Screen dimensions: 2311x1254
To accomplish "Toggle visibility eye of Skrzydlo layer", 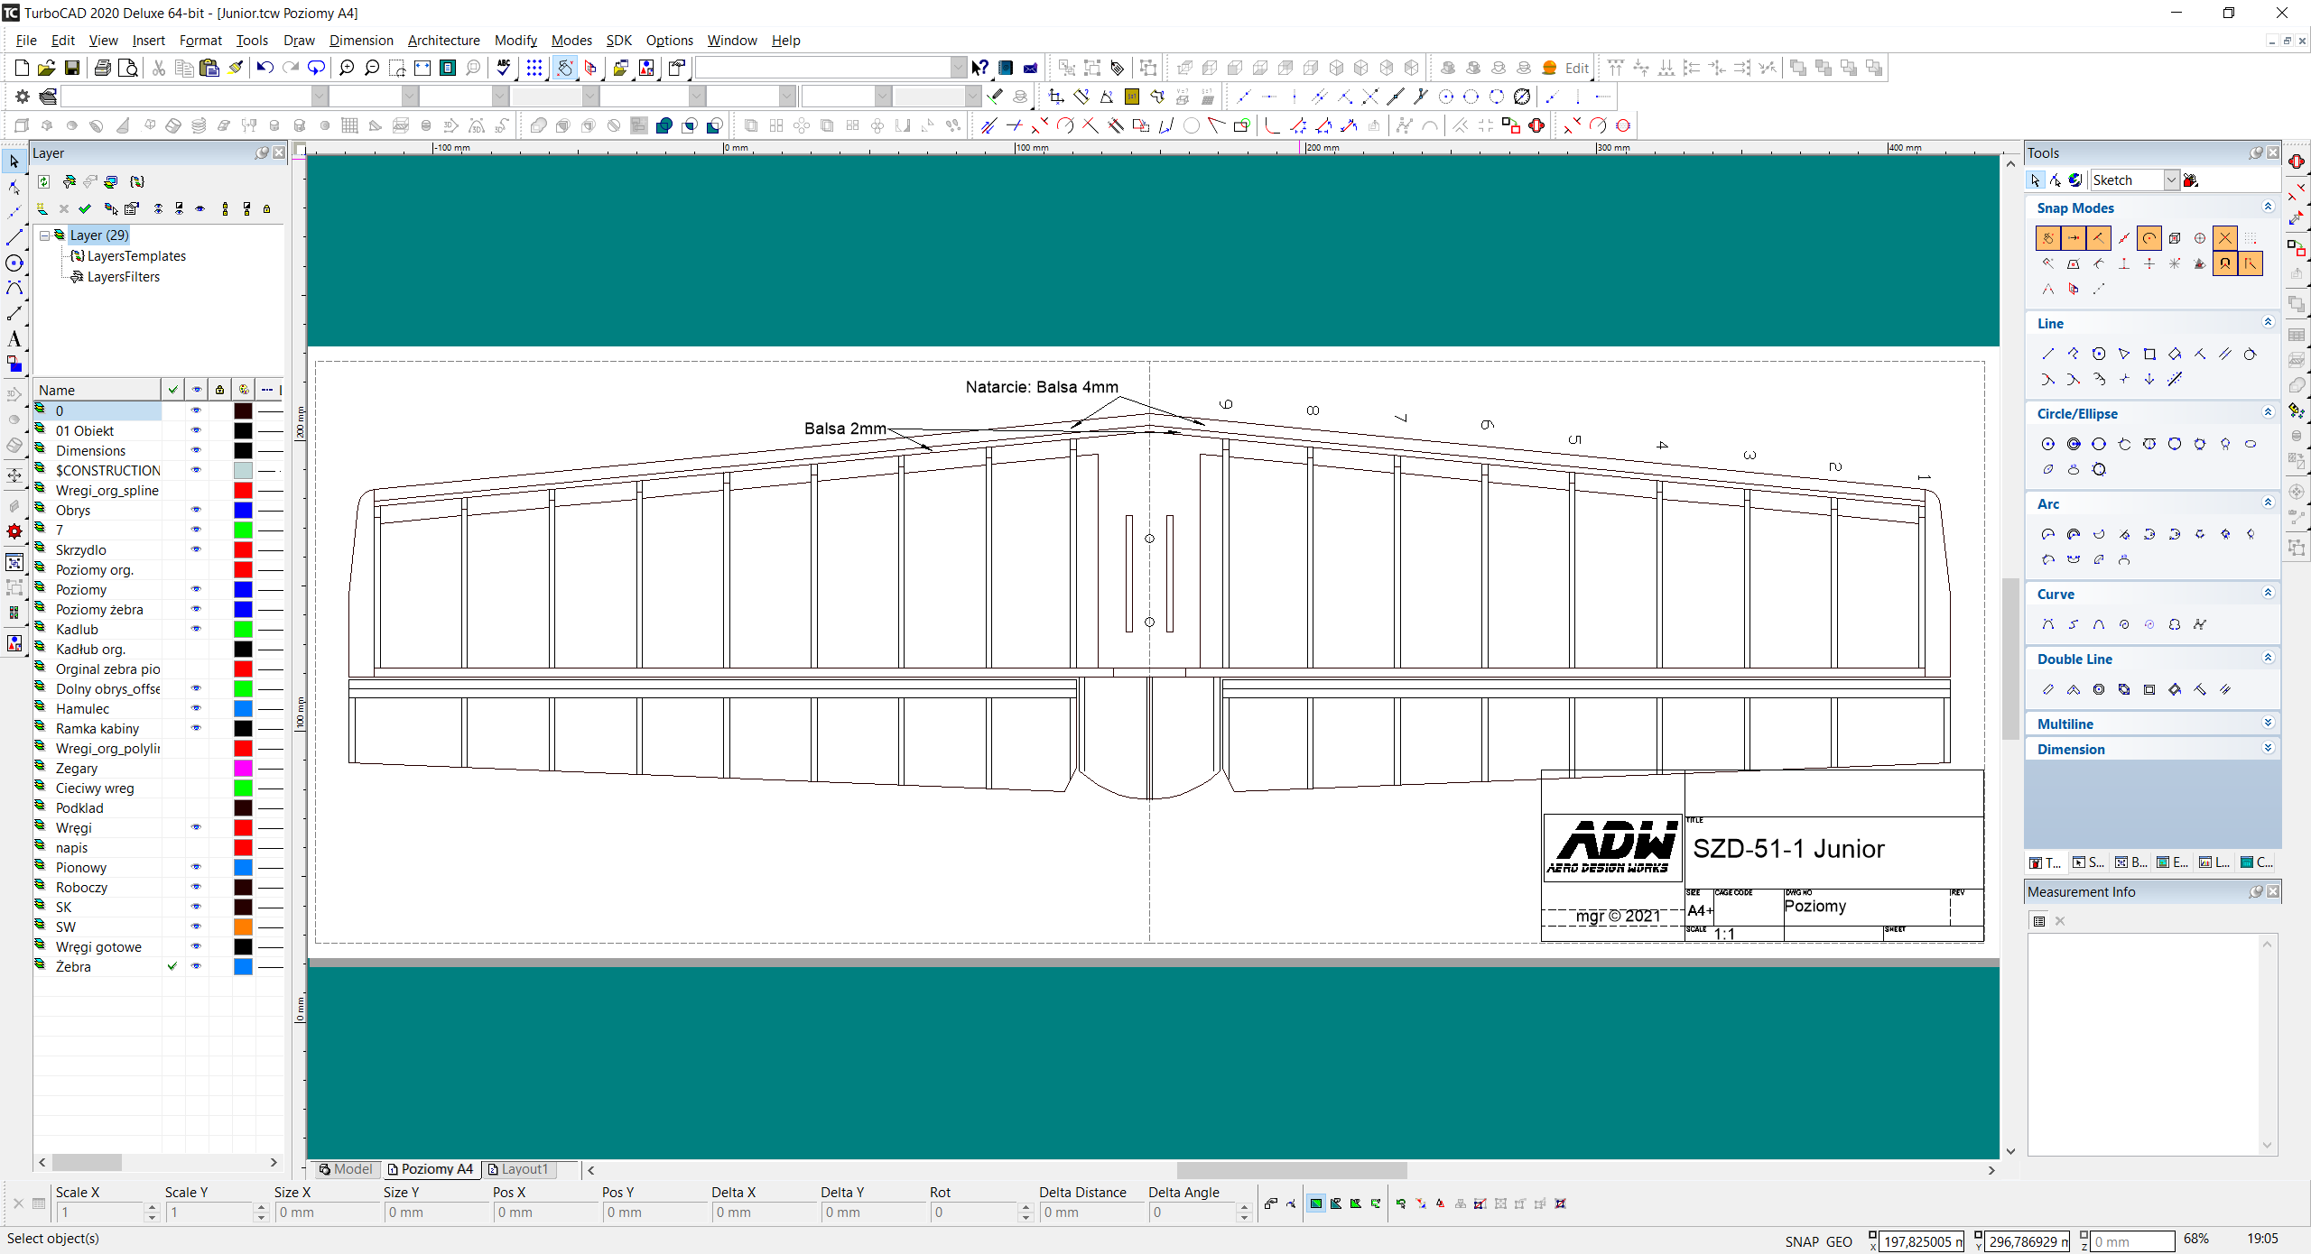I will tap(196, 549).
